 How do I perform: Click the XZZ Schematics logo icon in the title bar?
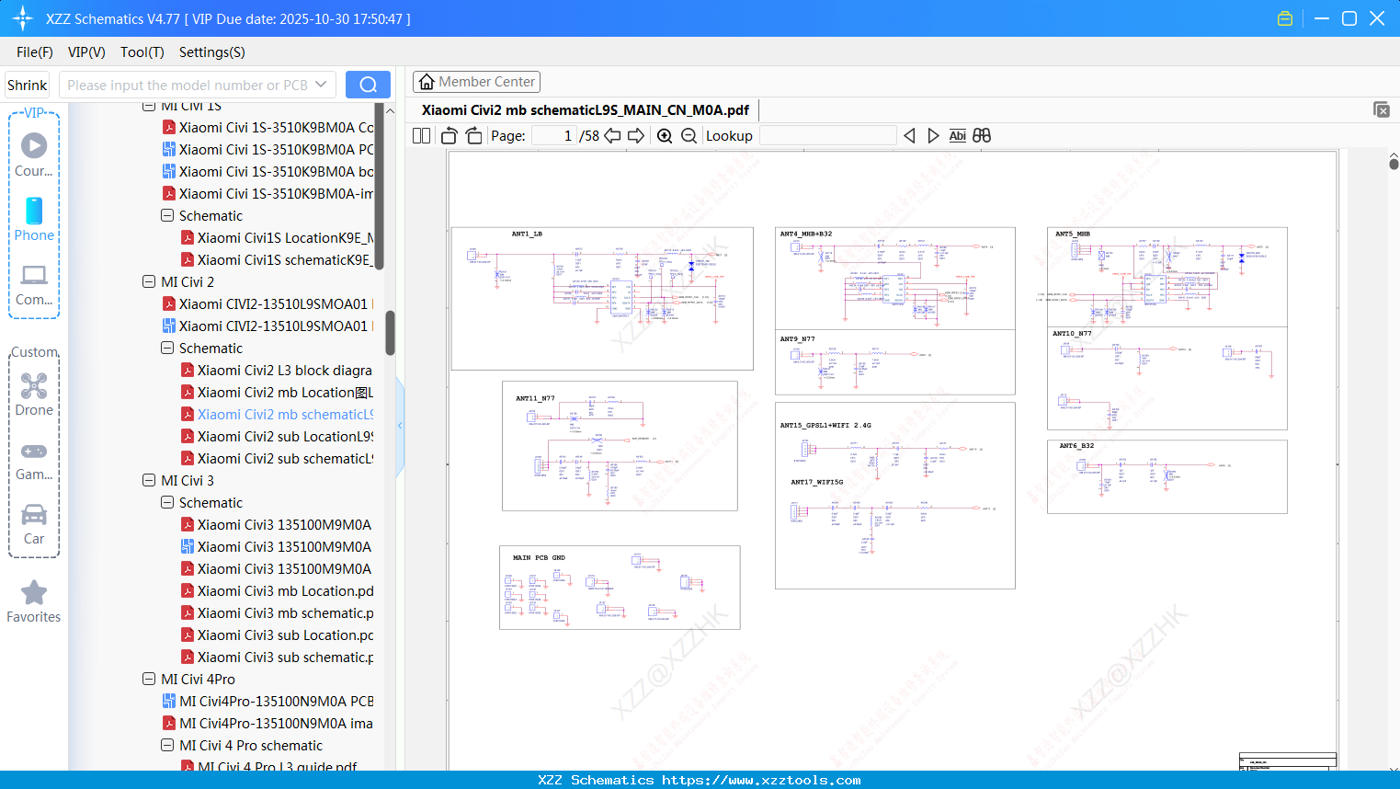pyautogui.click(x=23, y=18)
